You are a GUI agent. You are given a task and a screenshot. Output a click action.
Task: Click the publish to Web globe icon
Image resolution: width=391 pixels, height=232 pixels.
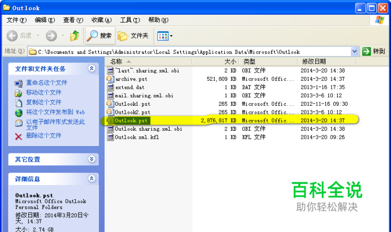[x=19, y=113]
